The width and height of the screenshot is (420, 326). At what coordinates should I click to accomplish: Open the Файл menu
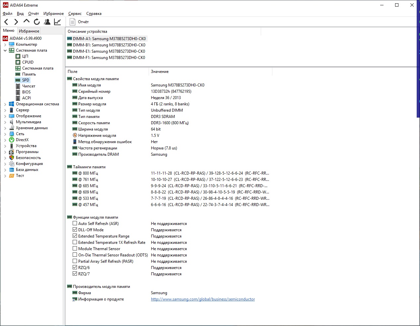pos(7,14)
